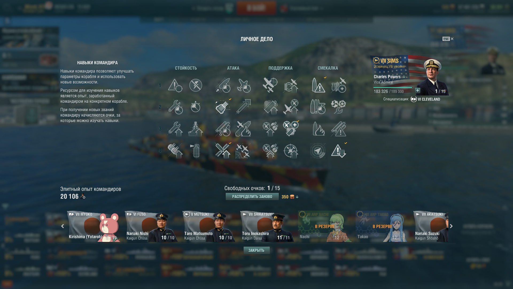Open the СМЕКАЛКА skill category header
The height and width of the screenshot is (289, 513).
pyautogui.click(x=328, y=68)
